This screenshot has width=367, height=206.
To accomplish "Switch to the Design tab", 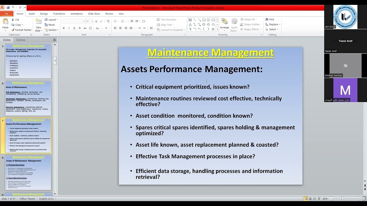I will point(44,14).
